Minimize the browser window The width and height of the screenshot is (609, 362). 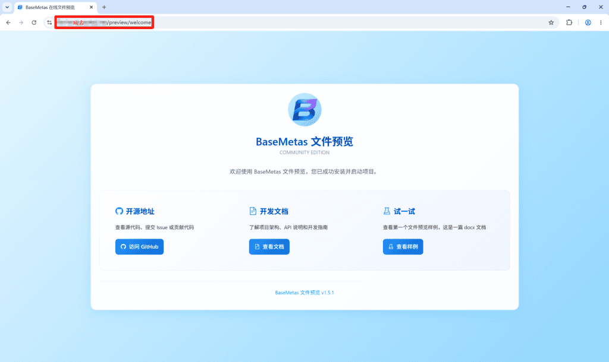click(568, 7)
